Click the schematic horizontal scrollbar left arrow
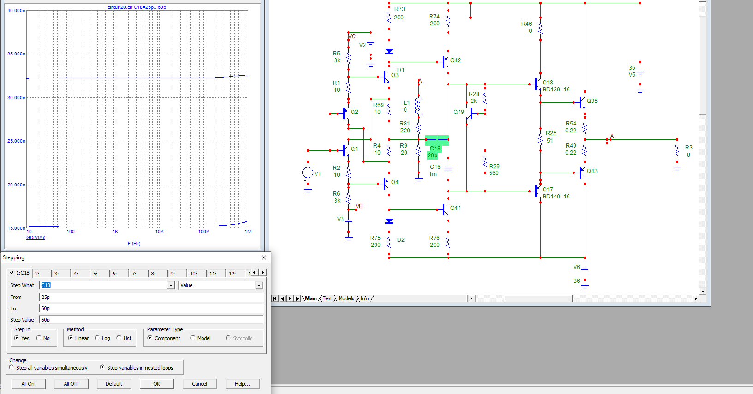Screen dimensions: 753x394 click(472, 298)
